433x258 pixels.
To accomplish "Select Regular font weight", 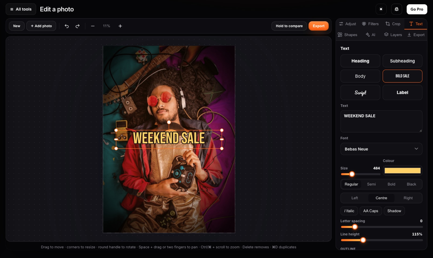I will (351, 184).
